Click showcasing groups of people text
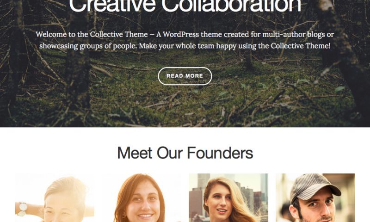 click(88, 46)
